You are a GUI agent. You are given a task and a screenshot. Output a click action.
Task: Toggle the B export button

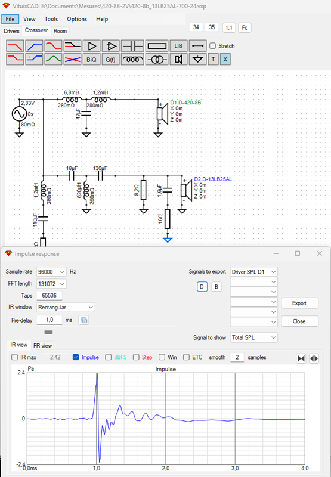(x=216, y=287)
